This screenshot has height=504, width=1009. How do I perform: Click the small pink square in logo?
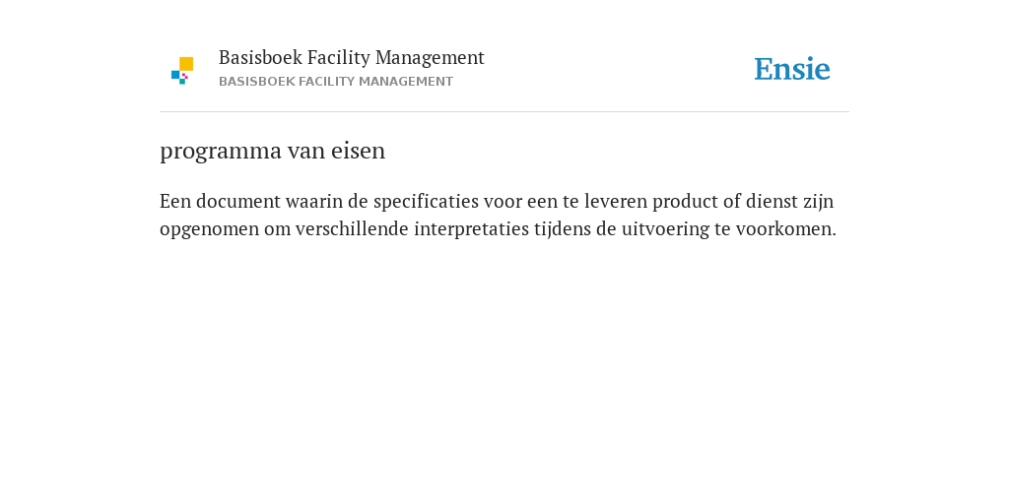[184, 76]
